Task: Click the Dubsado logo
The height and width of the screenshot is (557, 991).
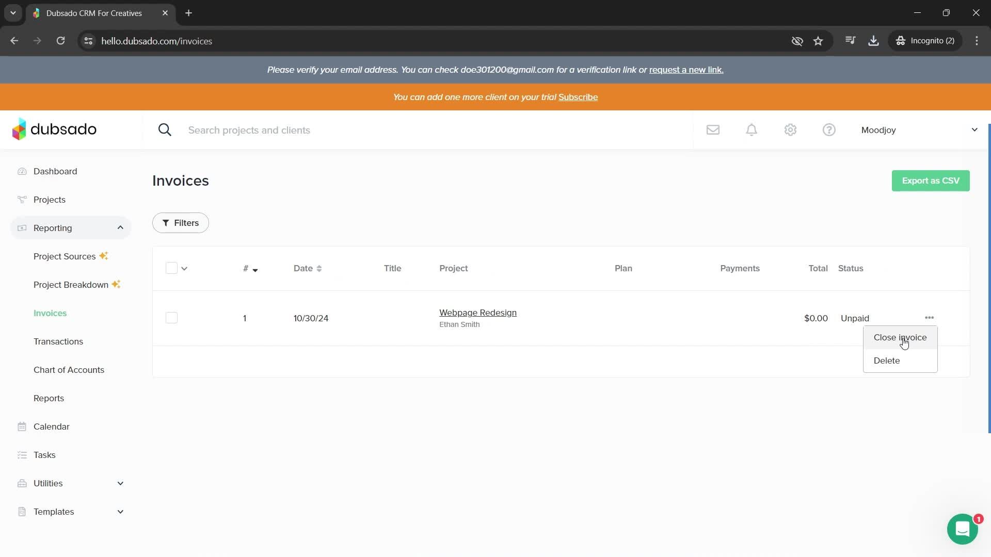Action: (x=54, y=129)
